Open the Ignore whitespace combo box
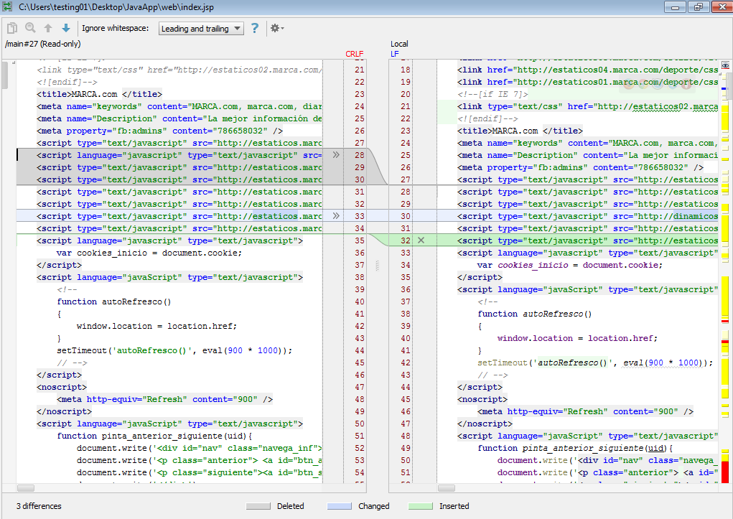733x519 pixels. click(x=201, y=29)
